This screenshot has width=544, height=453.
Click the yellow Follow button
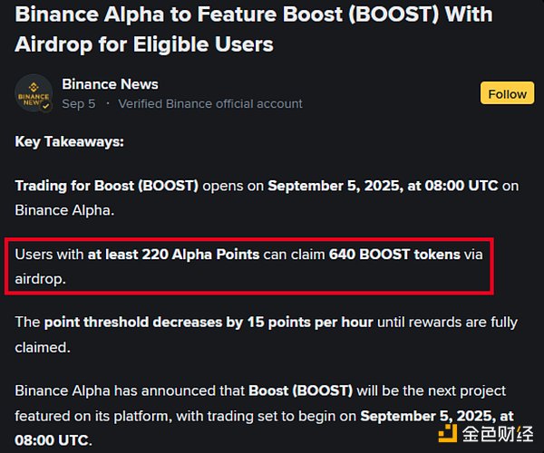tap(507, 93)
